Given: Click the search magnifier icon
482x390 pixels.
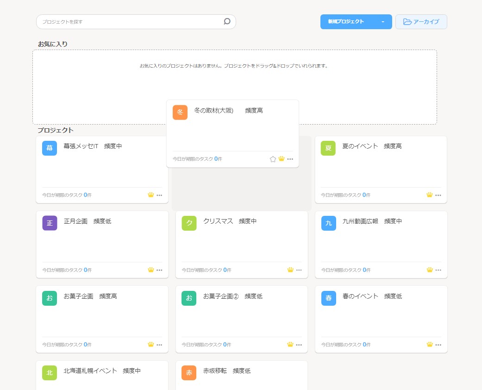Looking at the screenshot, I should click(227, 21).
